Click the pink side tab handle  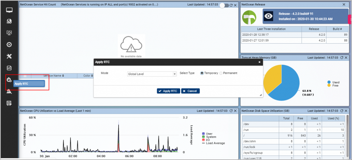[350, 20]
